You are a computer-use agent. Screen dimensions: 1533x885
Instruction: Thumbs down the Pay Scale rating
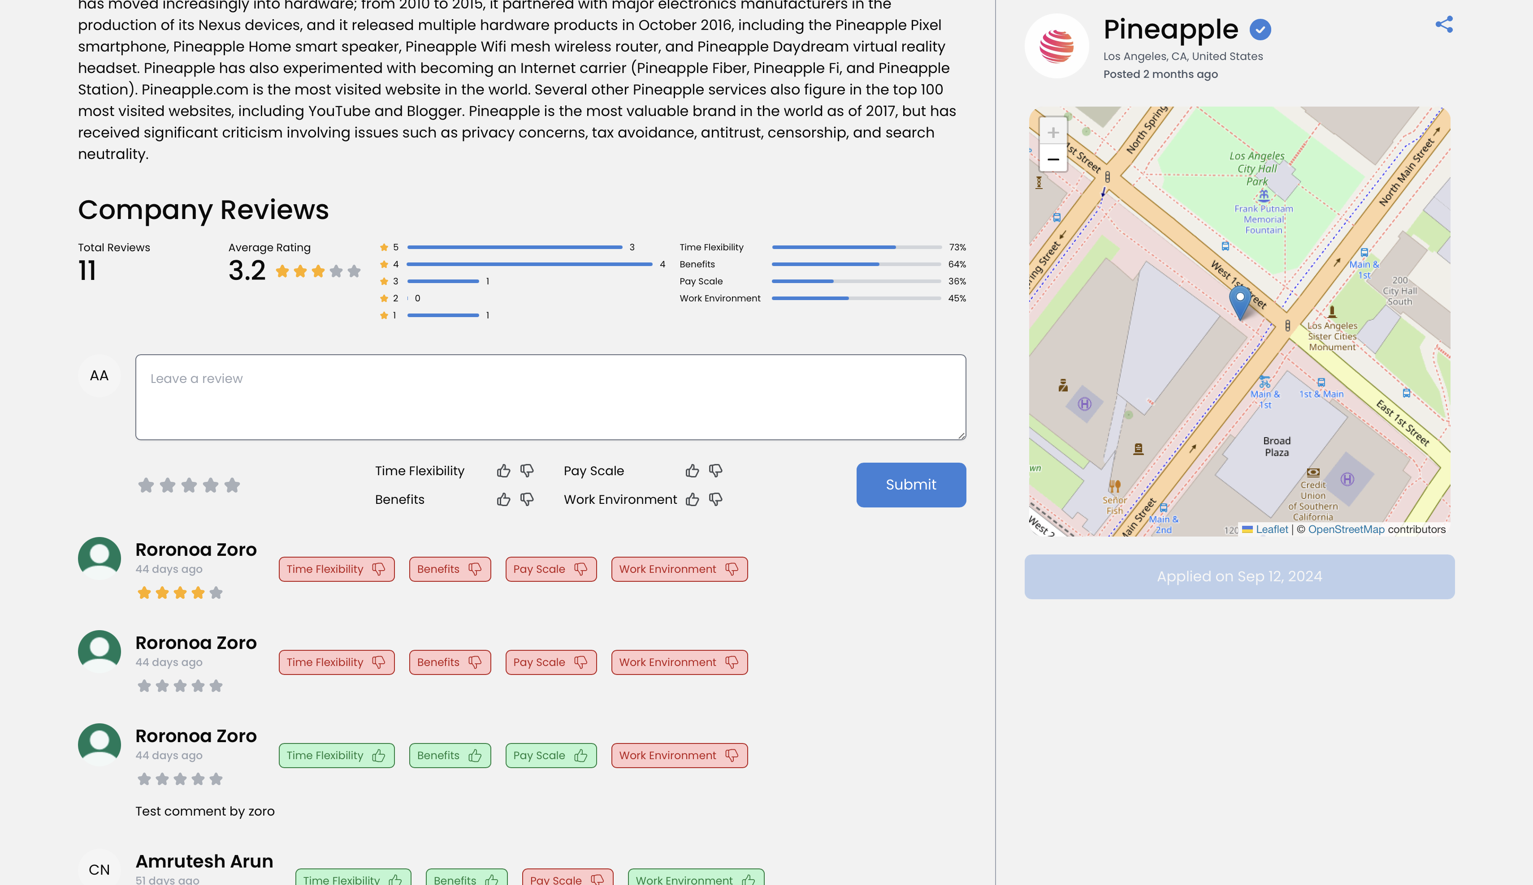715,471
